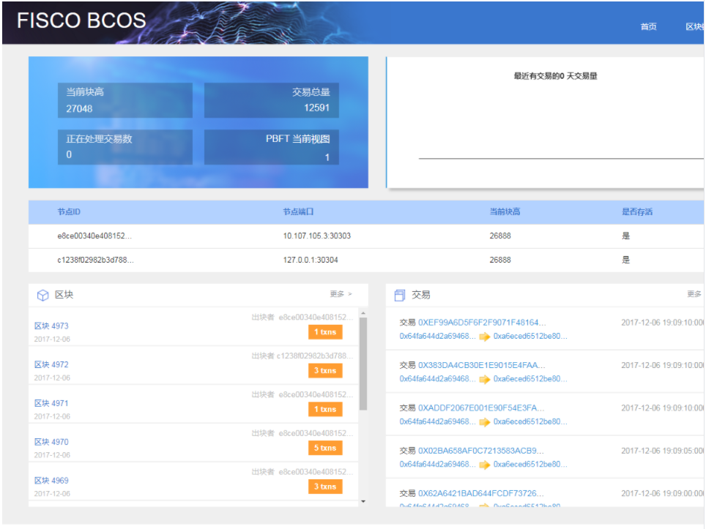
Task: Click the yellow arrow in last visible transaction
Action: pyautogui.click(x=485, y=505)
